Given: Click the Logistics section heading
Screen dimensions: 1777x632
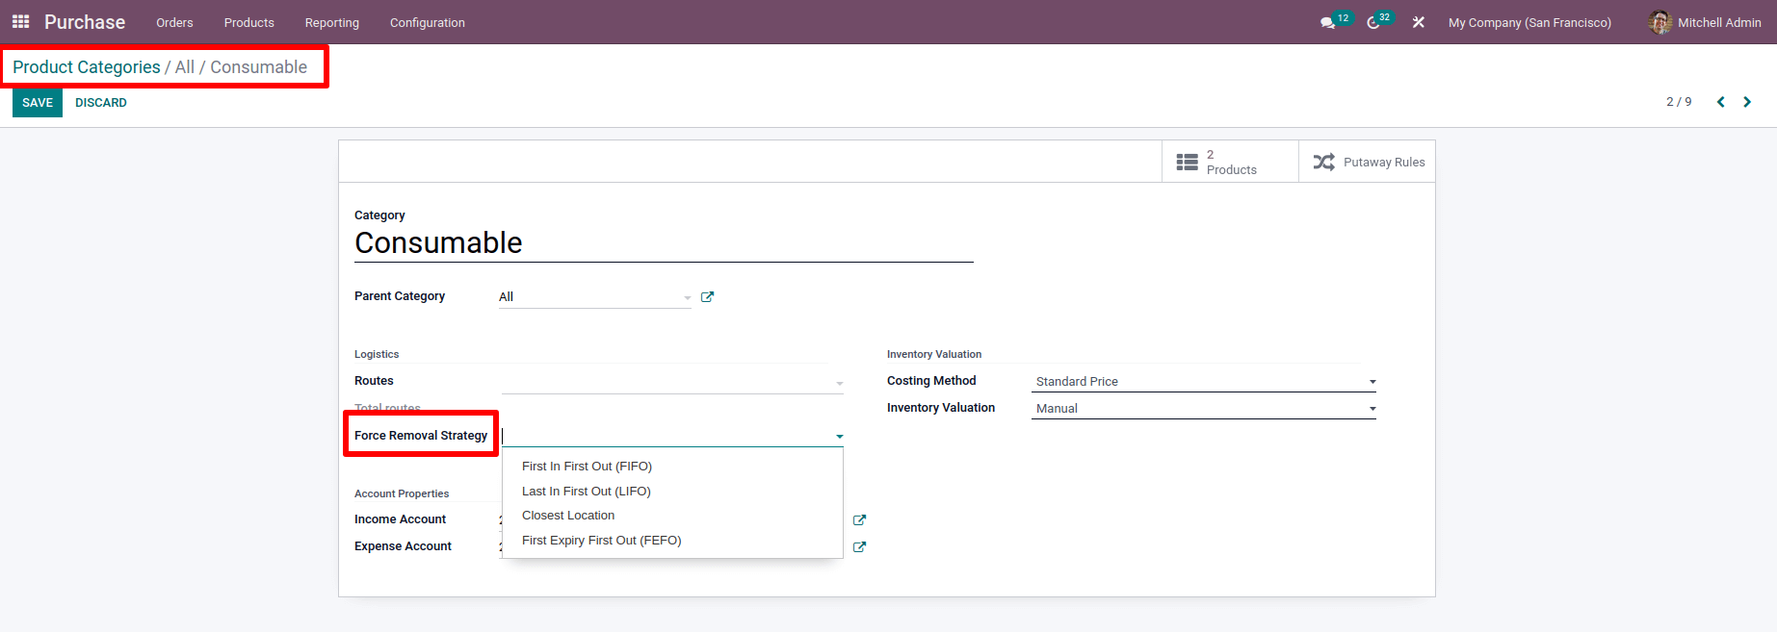Looking at the screenshot, I should [377, 354].
